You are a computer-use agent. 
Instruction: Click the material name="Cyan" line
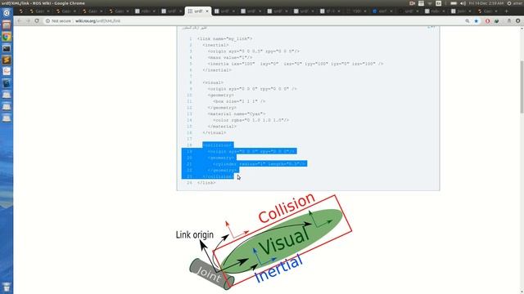pos(237,114)
